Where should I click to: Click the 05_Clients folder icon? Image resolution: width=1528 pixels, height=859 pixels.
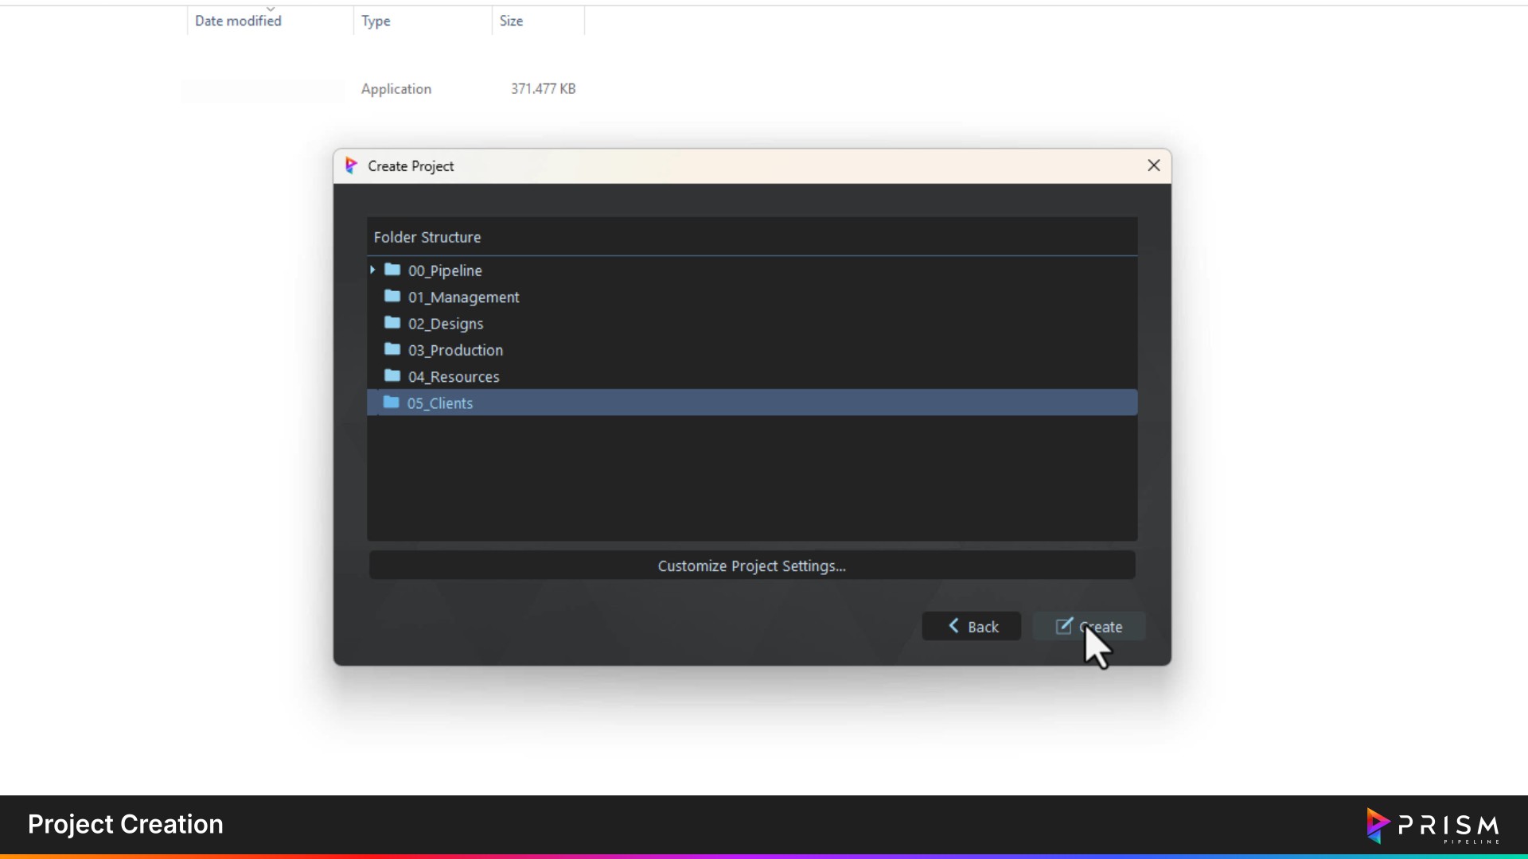tap(391, 402)
